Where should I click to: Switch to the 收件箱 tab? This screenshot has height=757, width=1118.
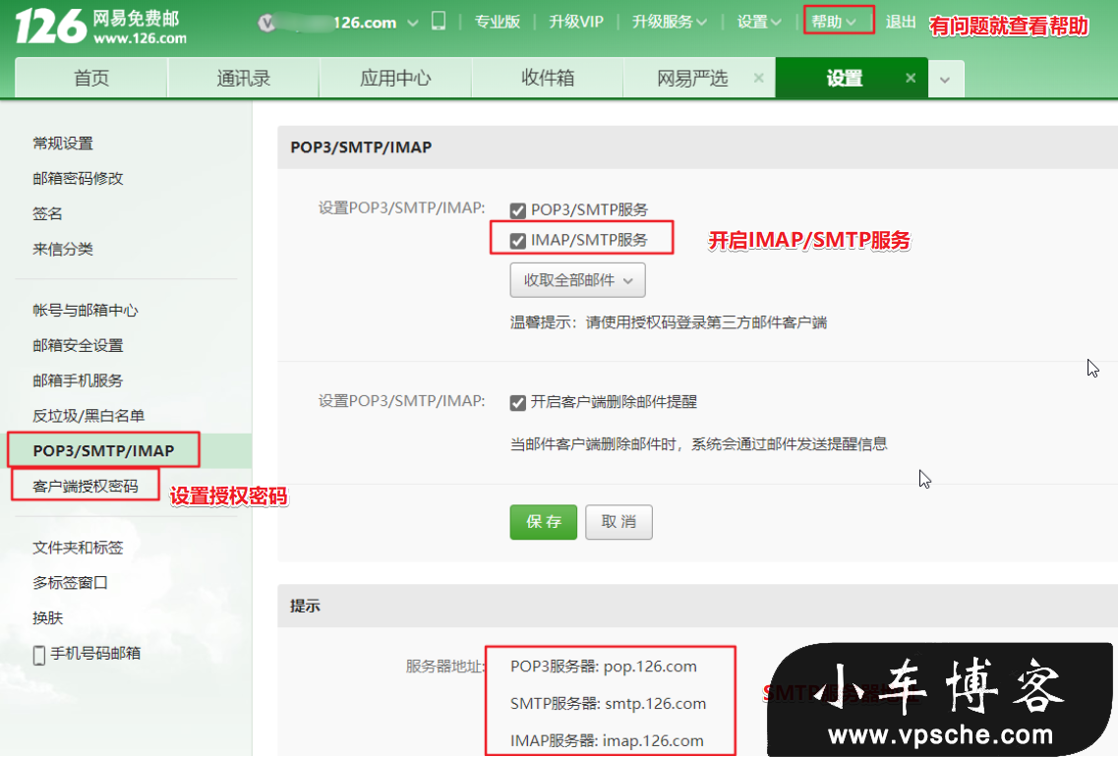pyautogui.click(x=547, y=78)
